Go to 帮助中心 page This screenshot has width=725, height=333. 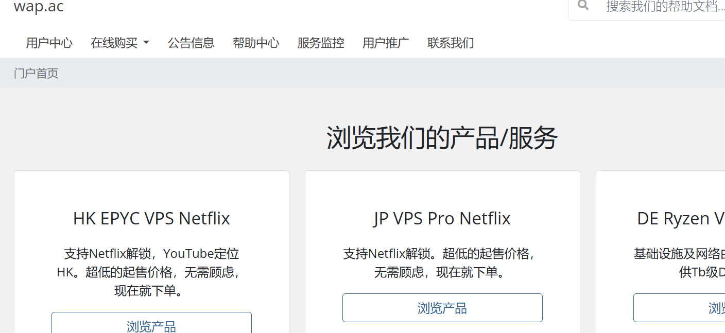[256, 43]
